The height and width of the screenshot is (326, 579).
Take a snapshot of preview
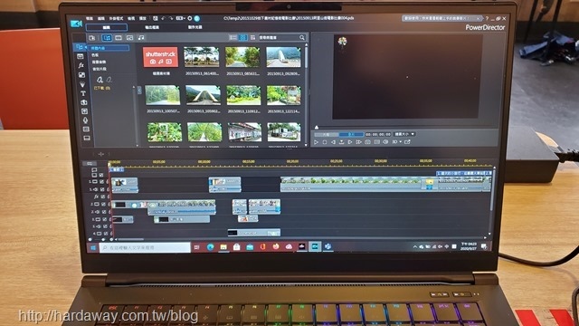[368, 142]
